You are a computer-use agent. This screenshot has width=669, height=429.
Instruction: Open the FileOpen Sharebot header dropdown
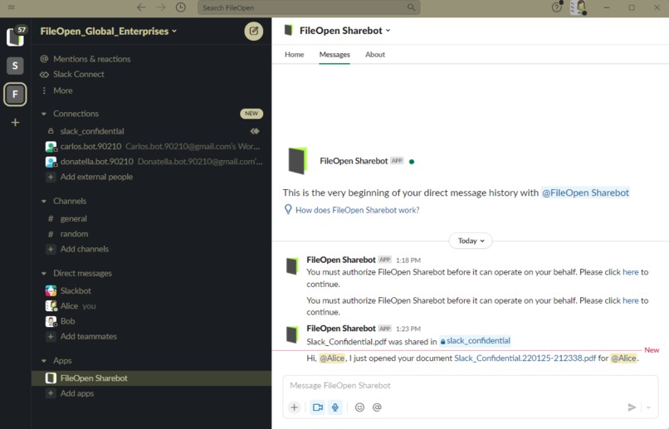coord(344,31)
